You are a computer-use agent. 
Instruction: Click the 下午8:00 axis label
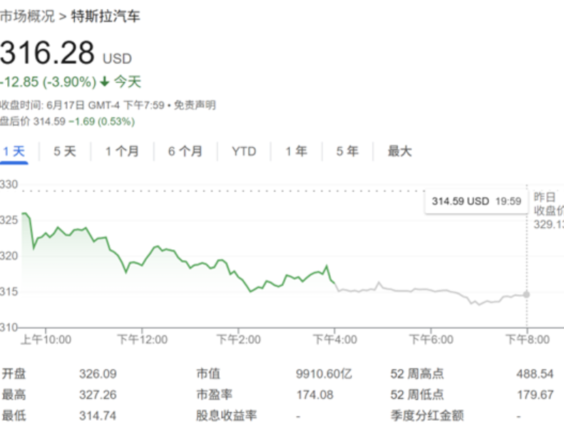pyautogui.click(x=528, y=340)
